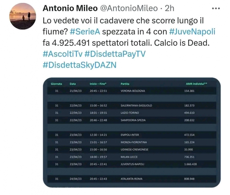This screenshot has width=230, height=195.
Task: Click the @AntonioMileo handle
Action: (129, 8)
